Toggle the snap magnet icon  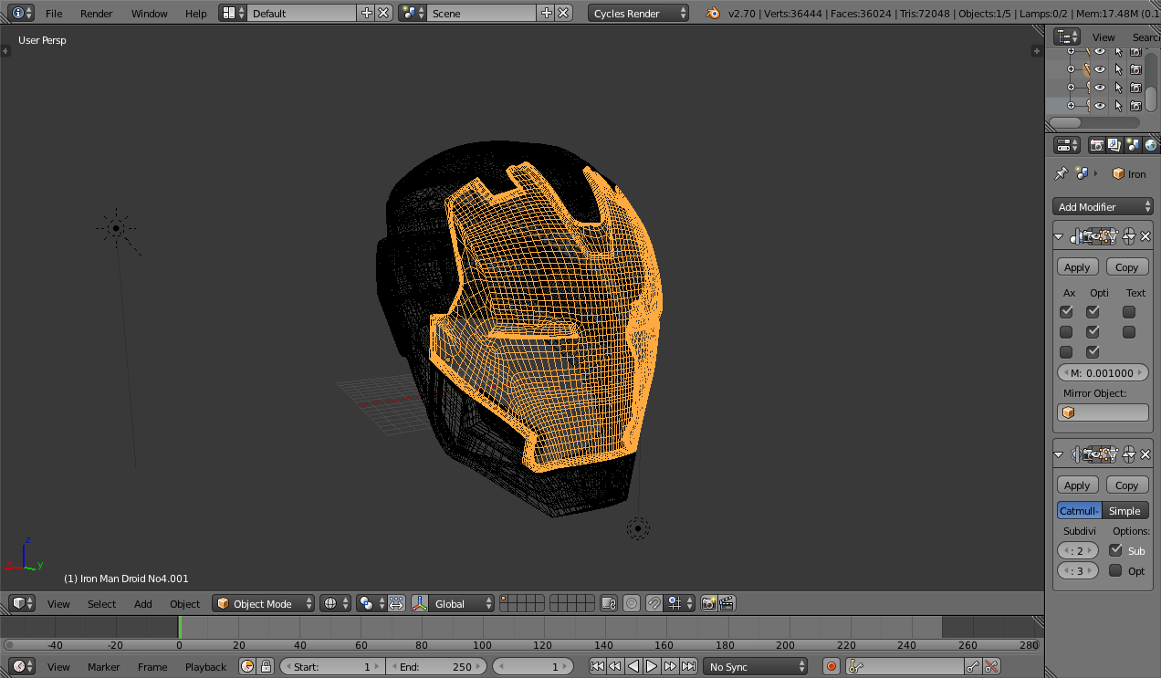pos(654,603)
